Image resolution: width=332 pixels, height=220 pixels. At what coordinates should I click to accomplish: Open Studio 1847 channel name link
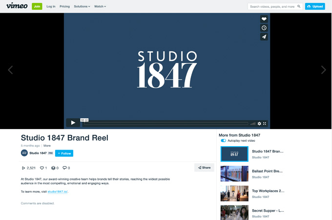[x=38, y=153]
